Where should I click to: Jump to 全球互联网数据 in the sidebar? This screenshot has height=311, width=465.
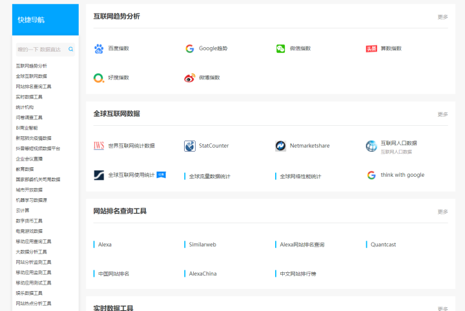click(32, 76)
